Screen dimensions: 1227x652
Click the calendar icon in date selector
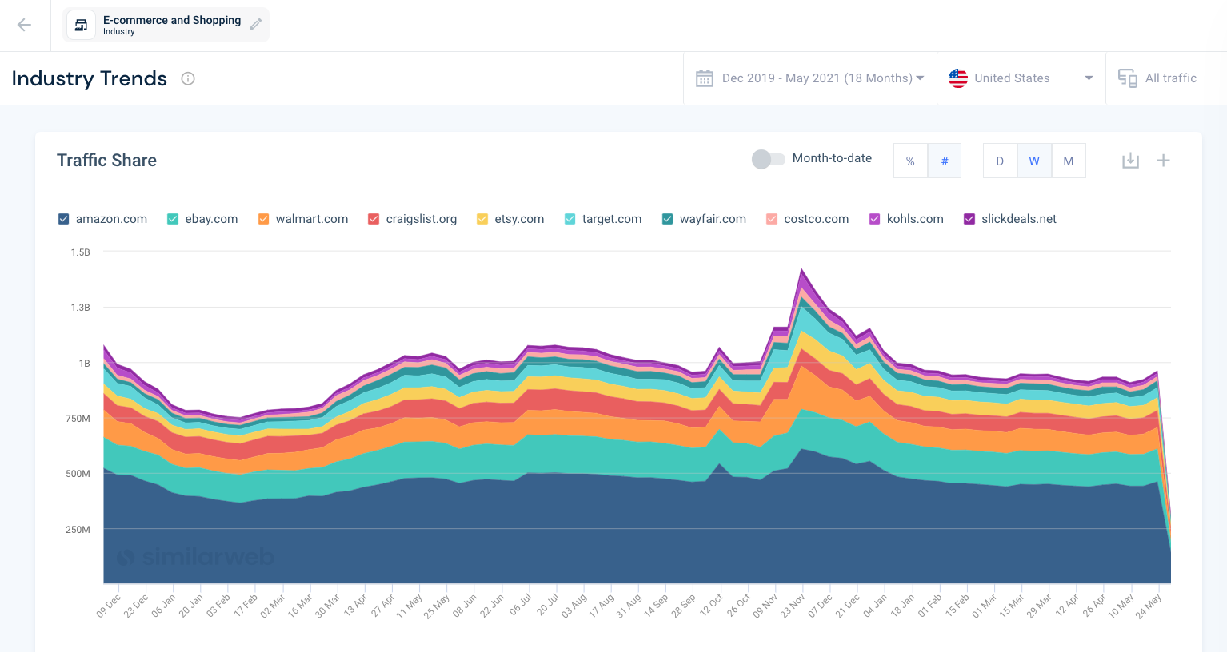[x=704, y=78]
